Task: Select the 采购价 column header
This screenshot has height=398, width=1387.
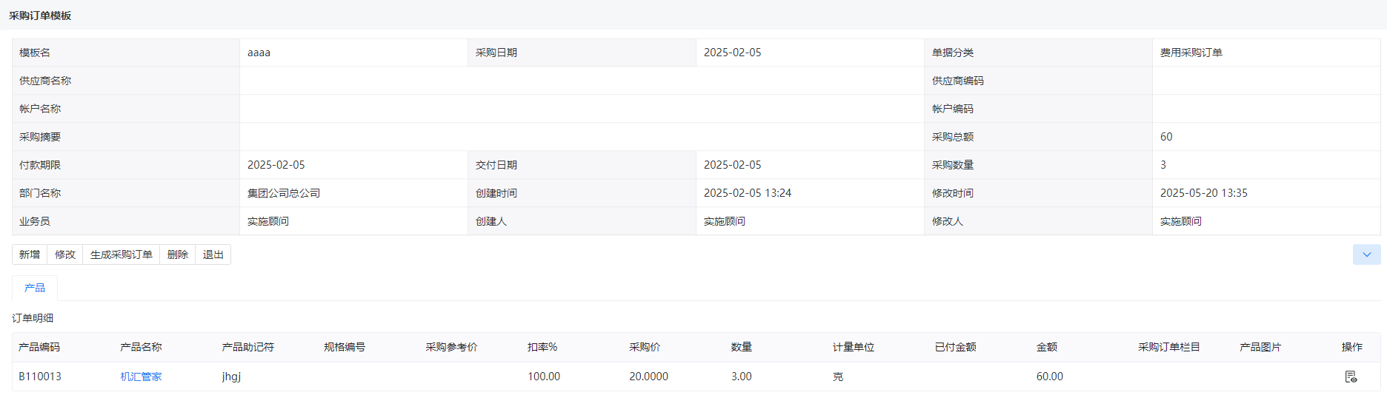Action: 645,347
